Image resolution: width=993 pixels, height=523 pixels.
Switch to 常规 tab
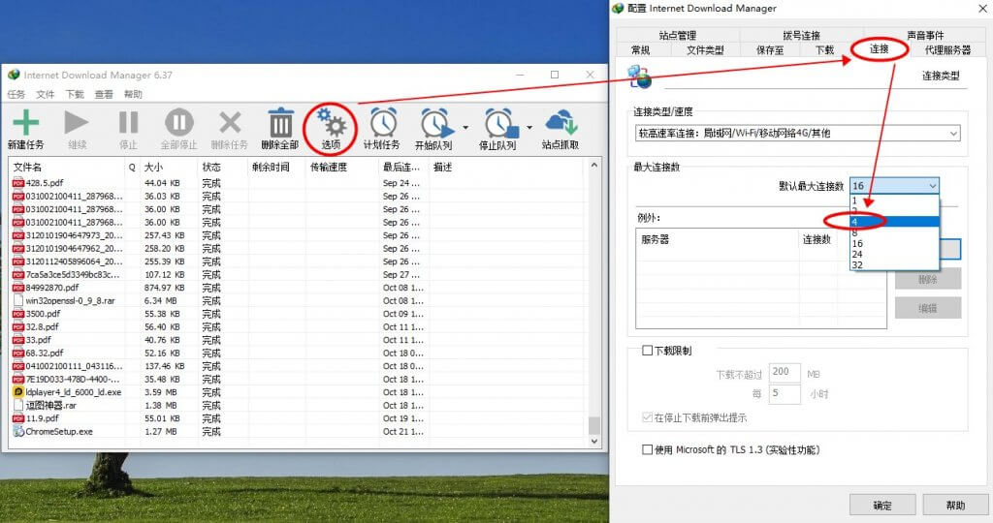point(640,50)
